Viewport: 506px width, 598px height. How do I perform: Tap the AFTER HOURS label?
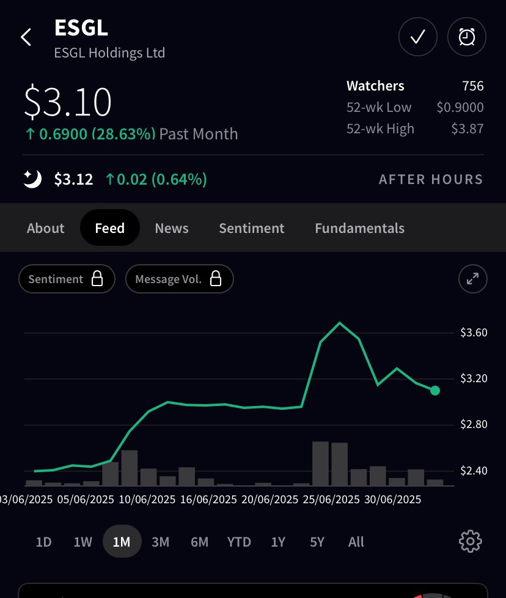click(431, 179)
